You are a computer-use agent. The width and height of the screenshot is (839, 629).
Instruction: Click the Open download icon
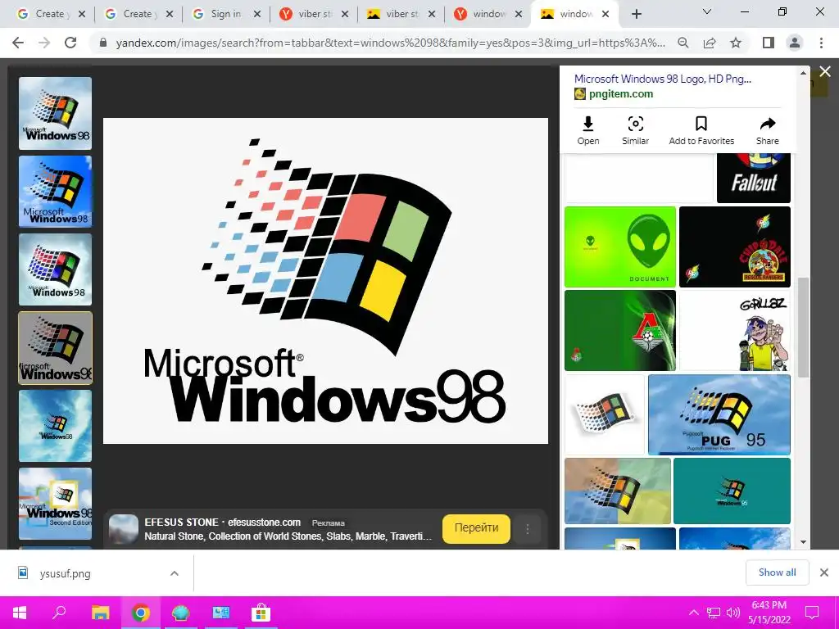click(x=588, y=130)
